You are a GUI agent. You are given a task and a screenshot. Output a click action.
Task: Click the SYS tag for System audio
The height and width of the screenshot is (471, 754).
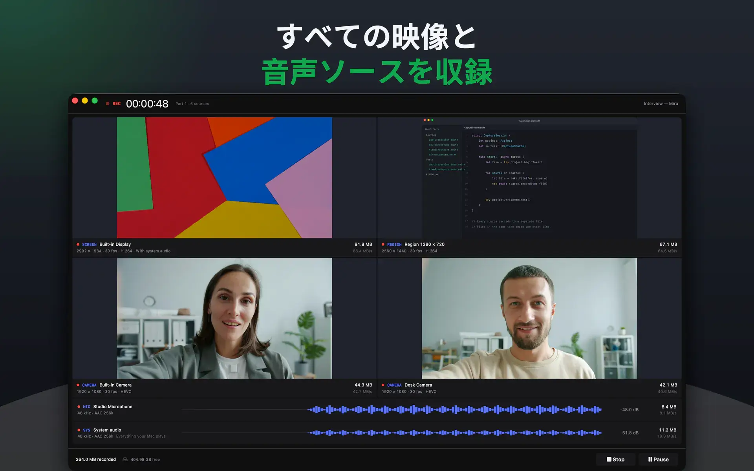(x=86, y=430)
